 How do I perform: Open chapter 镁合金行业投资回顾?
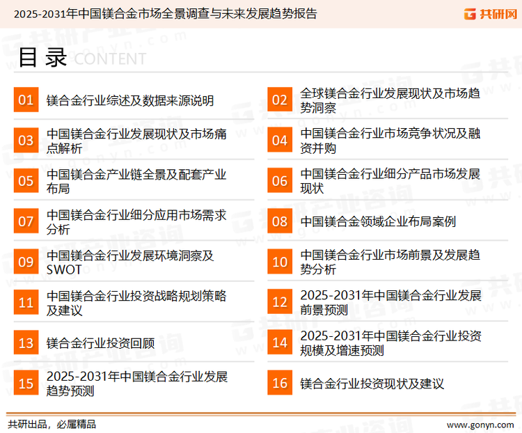pyautogui.click(x=100, y=343)
